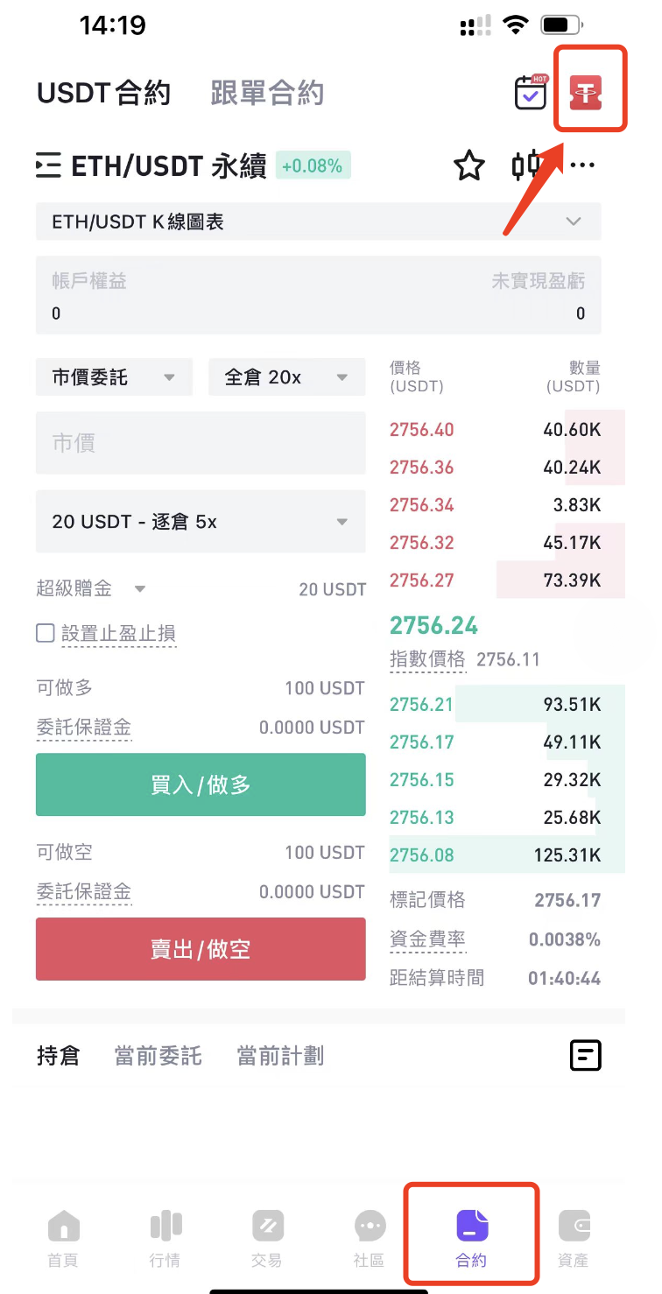The image size is (662, 1294).
Task: Open the 全倉 20x leverage dropdown
Action: point(287,377)
